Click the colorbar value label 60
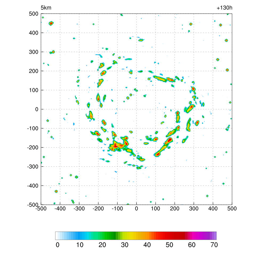Image resolution: width=273 pixels, height=273 pixels. coord(192,245)
